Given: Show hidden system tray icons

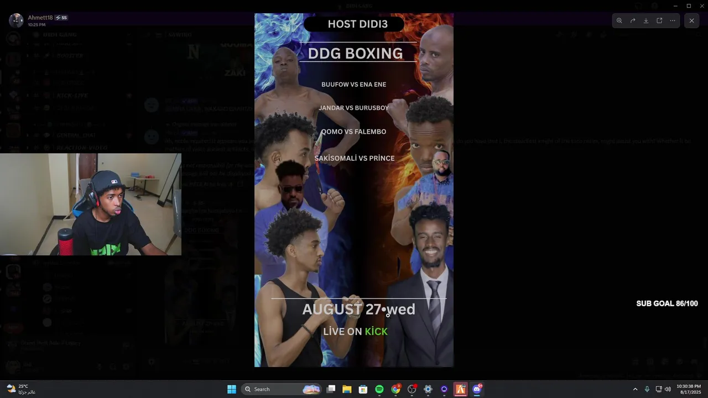Looking at the screenshot, I should [x=635, y=389].
